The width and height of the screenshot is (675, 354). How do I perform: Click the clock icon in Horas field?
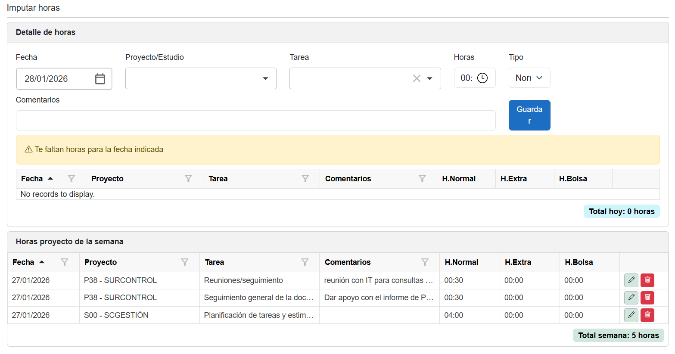click(482, 78)
